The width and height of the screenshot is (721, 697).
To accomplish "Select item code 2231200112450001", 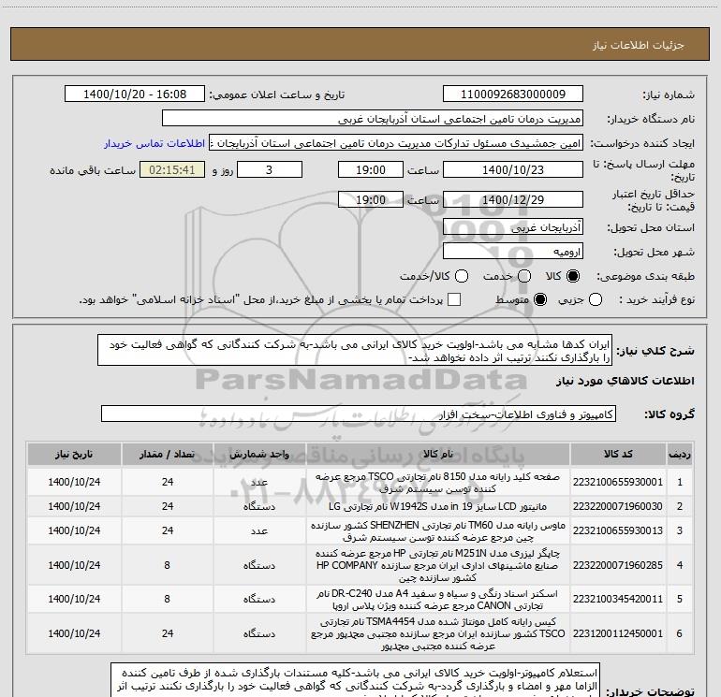I will tap(618, 633).
